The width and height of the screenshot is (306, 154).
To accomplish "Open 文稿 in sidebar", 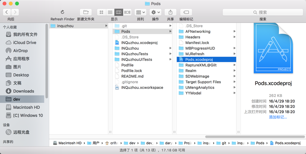I will pos(23,83).
